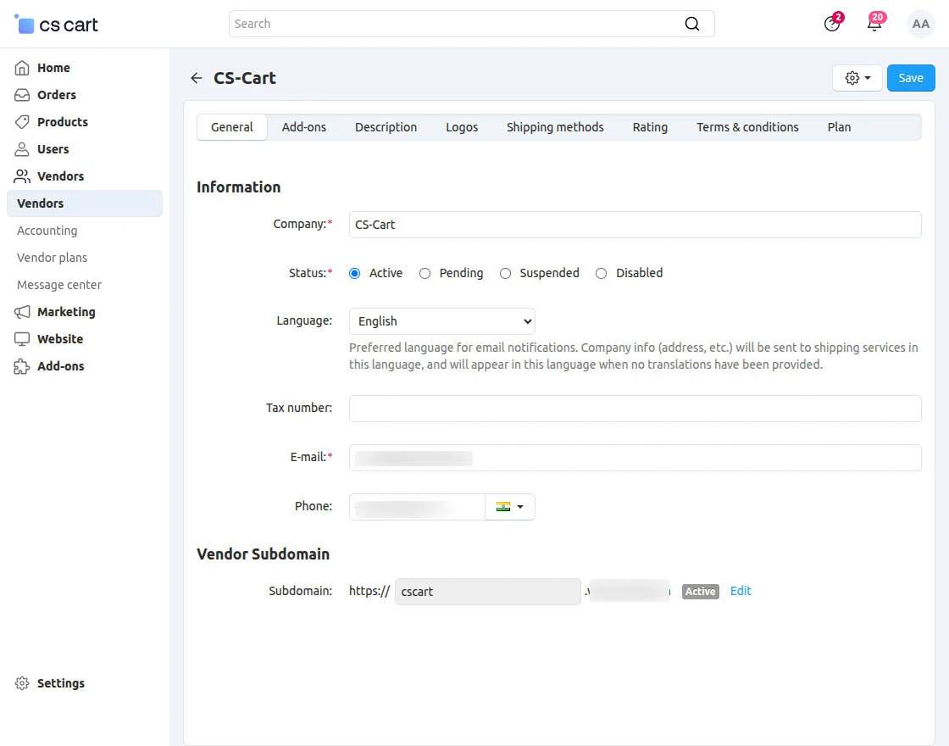Mark vendor status as Disabled
The height and width of the screenshot is (746, 949).
pos(601,273)
